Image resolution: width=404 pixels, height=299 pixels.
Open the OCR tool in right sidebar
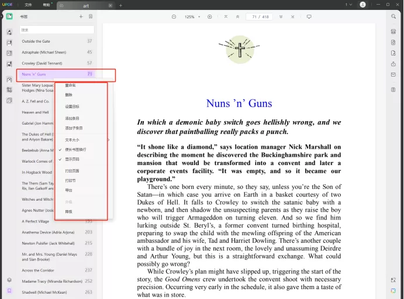click(x=393, y=32)
